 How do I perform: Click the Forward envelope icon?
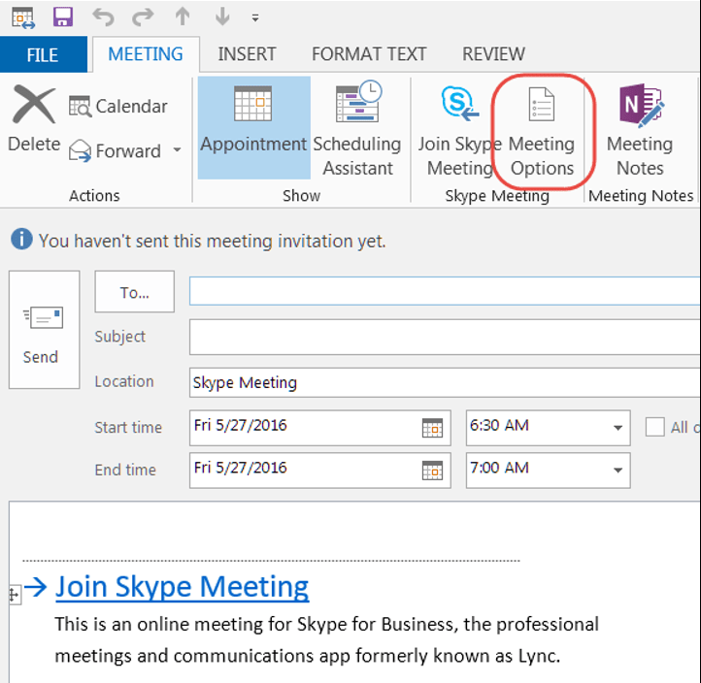[81, 150]
